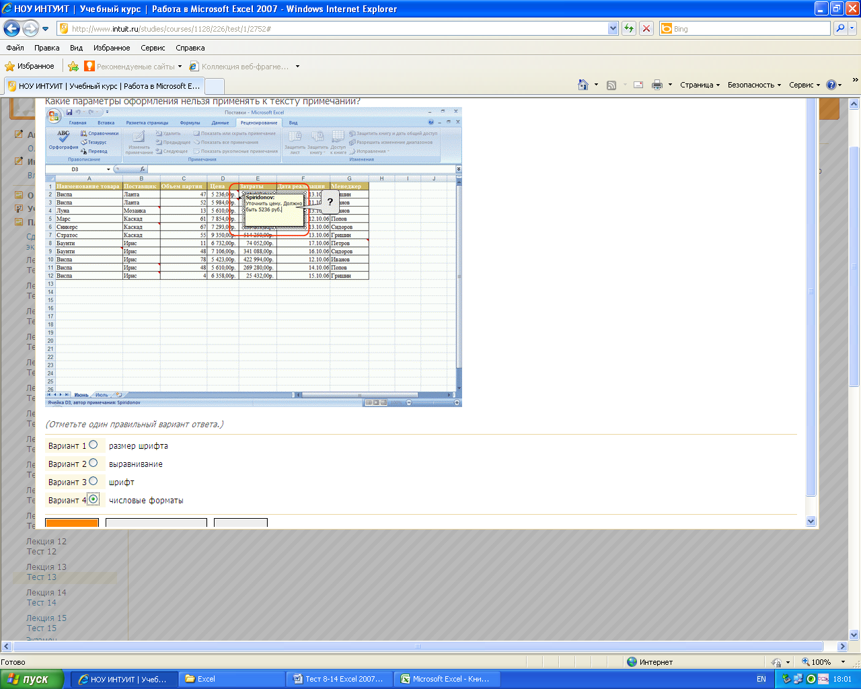The image size is (861, 689).
Task: Open the Файл menu
Action: (x=15, y=48)
